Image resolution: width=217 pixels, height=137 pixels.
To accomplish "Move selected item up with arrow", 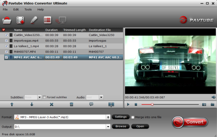I will (12, 105).
